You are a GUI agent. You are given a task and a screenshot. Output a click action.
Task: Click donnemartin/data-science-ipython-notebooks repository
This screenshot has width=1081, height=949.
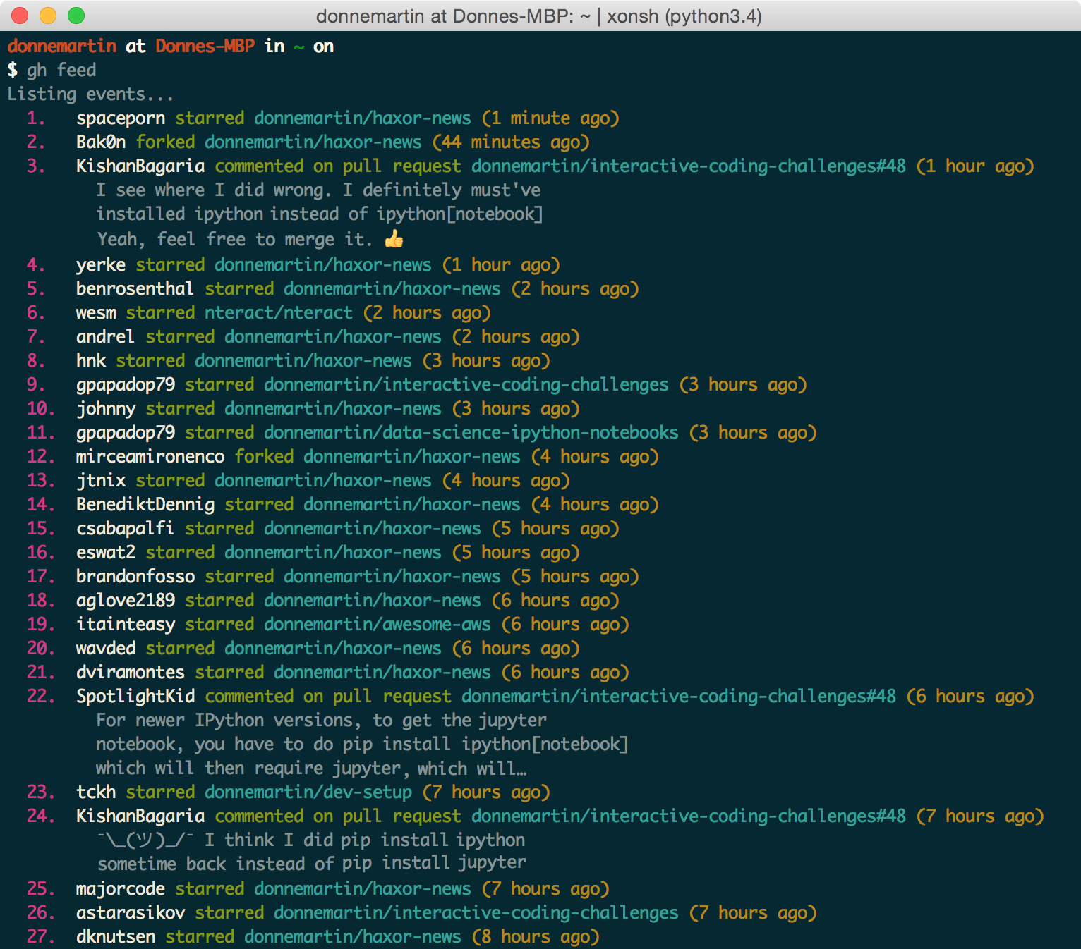471,432
